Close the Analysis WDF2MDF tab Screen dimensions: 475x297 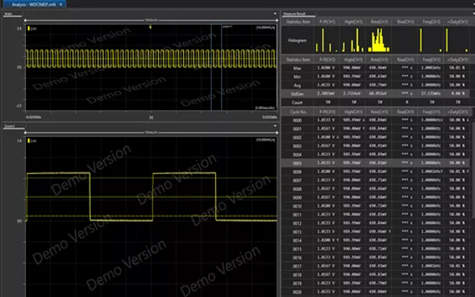coord(61,5)
